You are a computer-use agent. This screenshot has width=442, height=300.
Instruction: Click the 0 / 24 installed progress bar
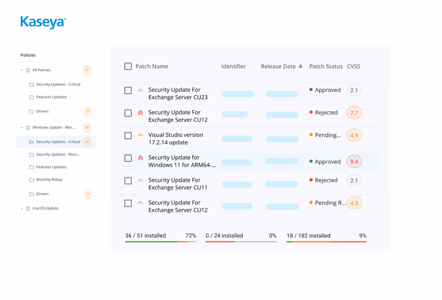(241, 241)
